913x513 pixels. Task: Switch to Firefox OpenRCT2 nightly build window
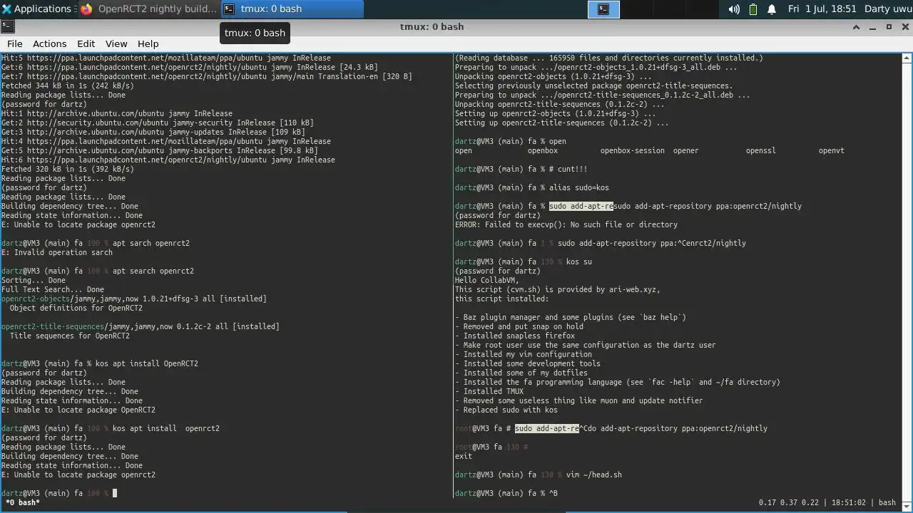(x=148, y=9)
